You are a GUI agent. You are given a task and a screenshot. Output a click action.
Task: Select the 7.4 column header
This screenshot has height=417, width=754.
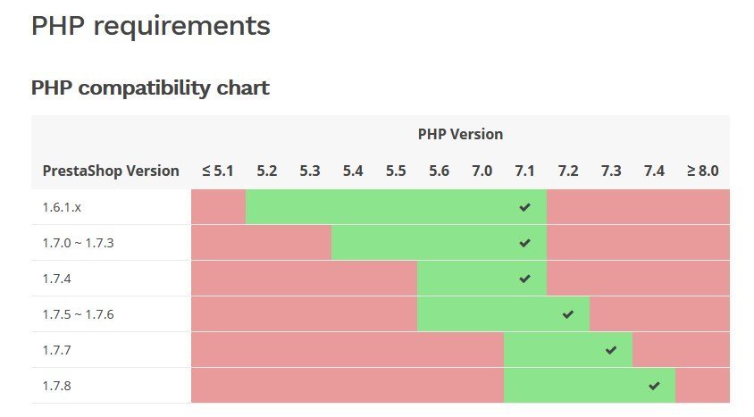tap(654, 171)
